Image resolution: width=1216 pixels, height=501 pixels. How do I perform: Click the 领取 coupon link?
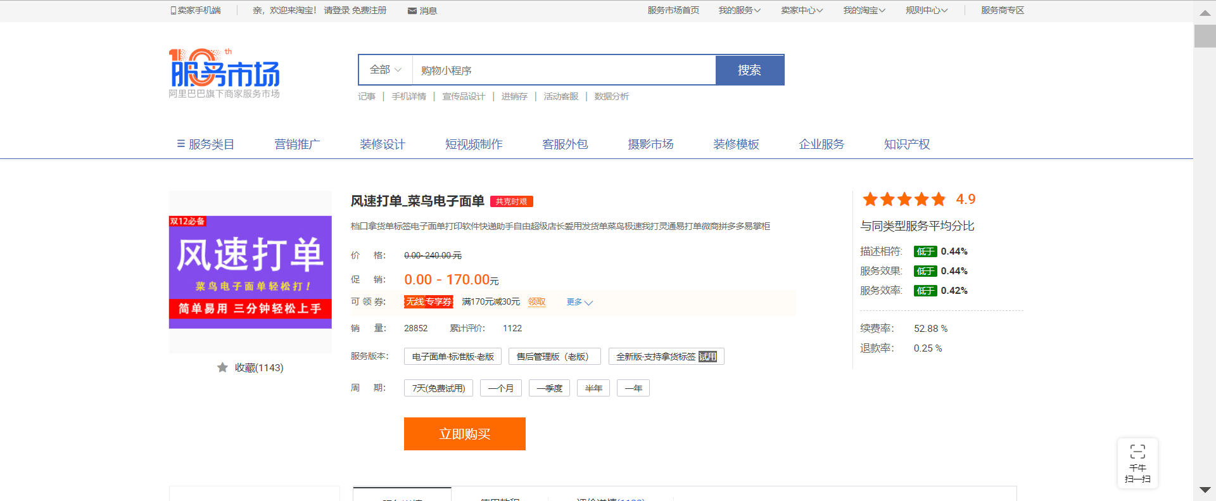536,302
